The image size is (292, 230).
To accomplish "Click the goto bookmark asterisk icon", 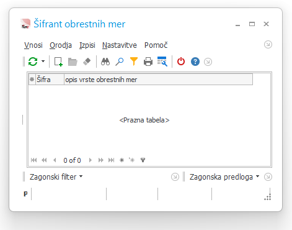I will coord(132,160).
